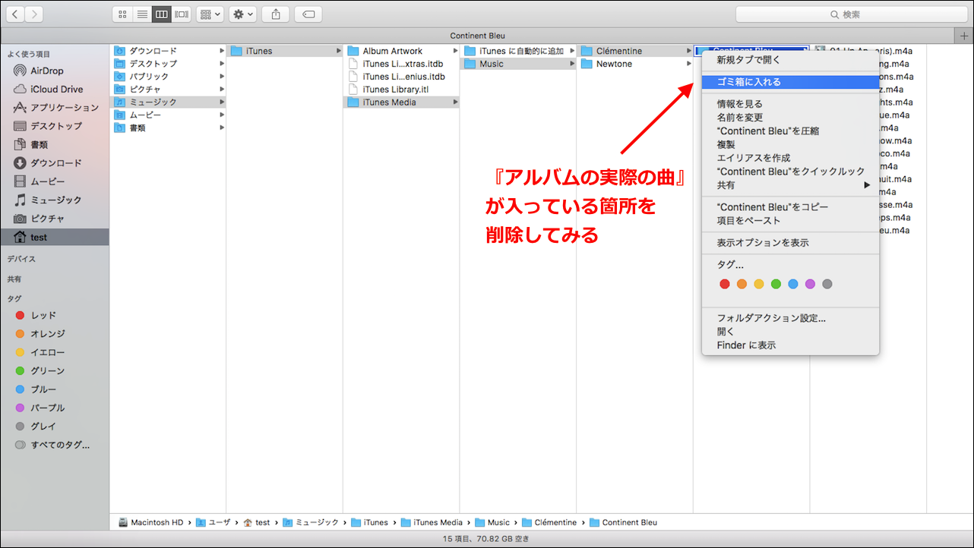Select ムービー folder in first column

(x=168, y=115)
